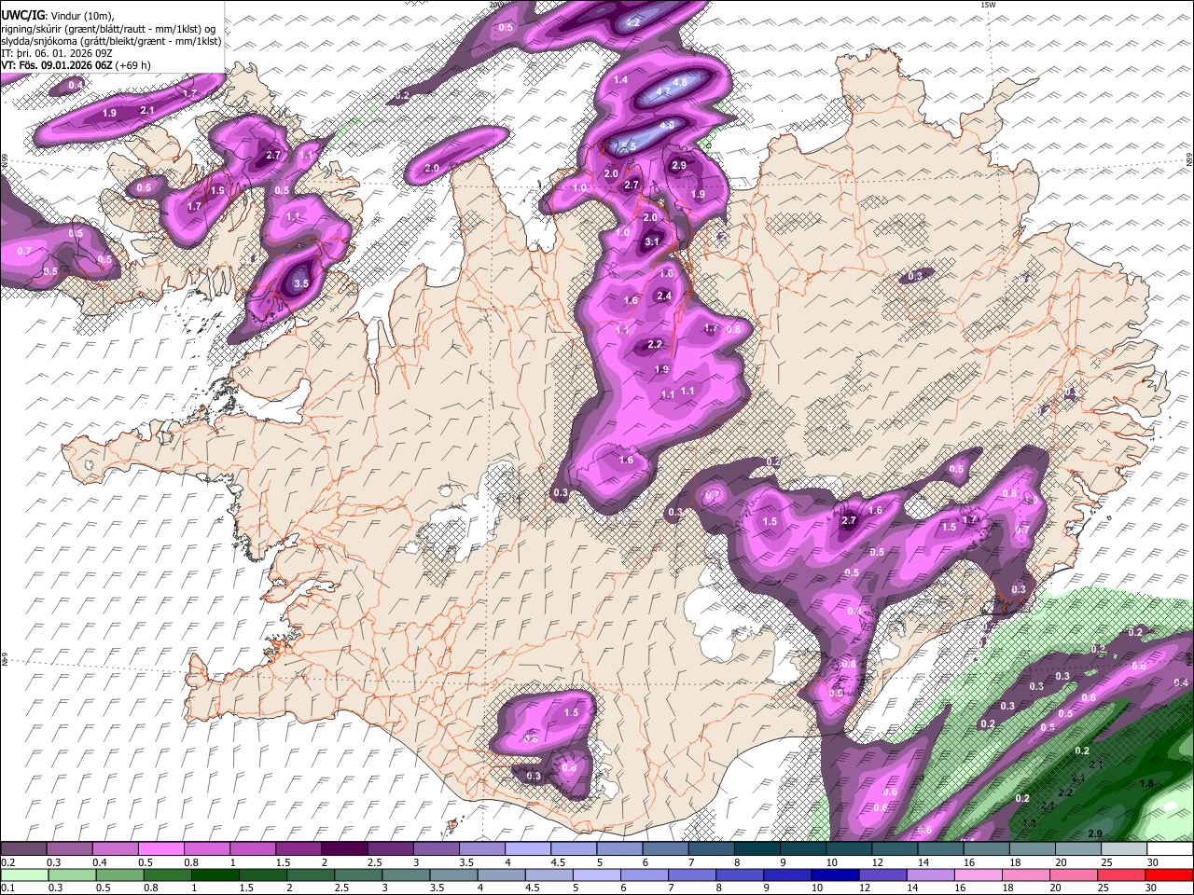The image size is (1194, 895).
Task: Click the red swatch ending the lower legend row
Action: pos(1170,874)
